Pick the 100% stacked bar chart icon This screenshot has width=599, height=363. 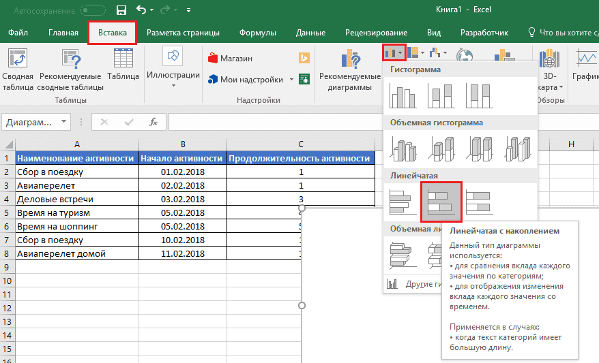click(479, 202)
